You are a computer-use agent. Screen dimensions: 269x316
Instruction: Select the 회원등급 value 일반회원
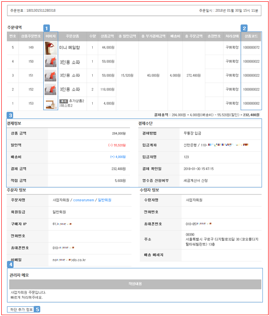point(59,212)
